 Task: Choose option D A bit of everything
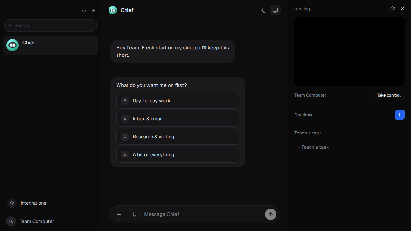(178, 155)
